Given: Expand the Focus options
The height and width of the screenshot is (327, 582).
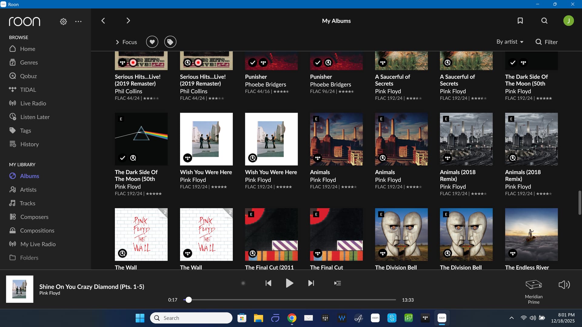Looking at the screenshot, I should pyautogui.click(x=126, y=42).
